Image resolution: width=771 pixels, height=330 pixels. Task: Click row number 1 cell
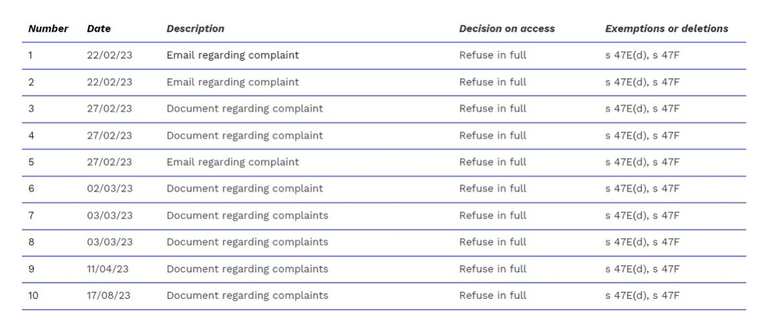(x=30, y=56)
